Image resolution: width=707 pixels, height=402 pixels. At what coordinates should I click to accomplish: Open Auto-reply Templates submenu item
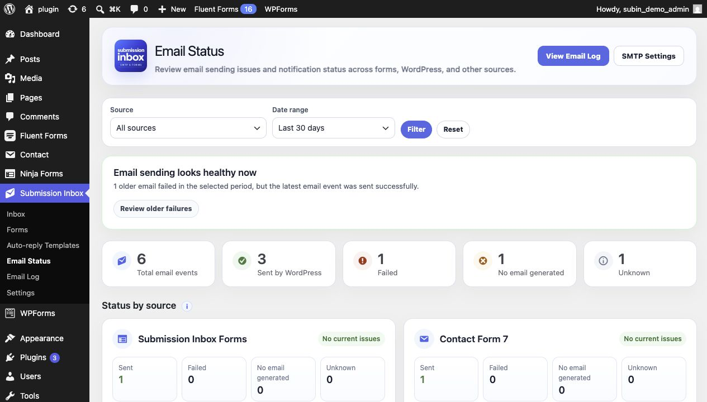(x=43, y=245)
